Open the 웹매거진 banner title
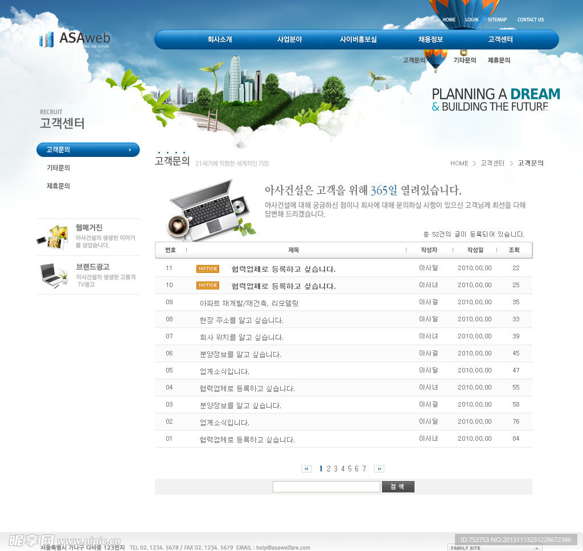The width and height of the screenshot is (583, 551). [89, 227]
